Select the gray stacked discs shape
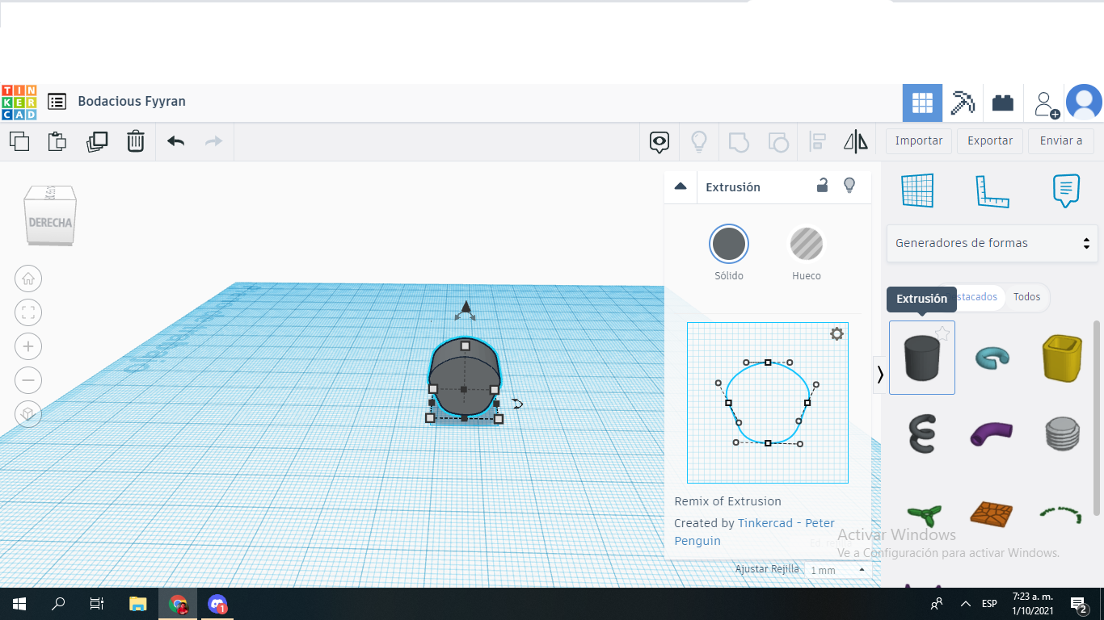Image resolution: width=1104 pixels, height=620 pixels. coord(1062,434)
